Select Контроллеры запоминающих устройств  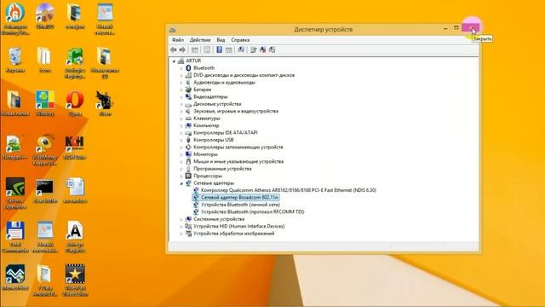(x=238, y=148)
